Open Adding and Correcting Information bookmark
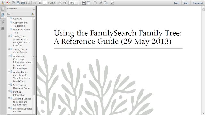Viewport: 205px width, 115px height. click(22, 62)
